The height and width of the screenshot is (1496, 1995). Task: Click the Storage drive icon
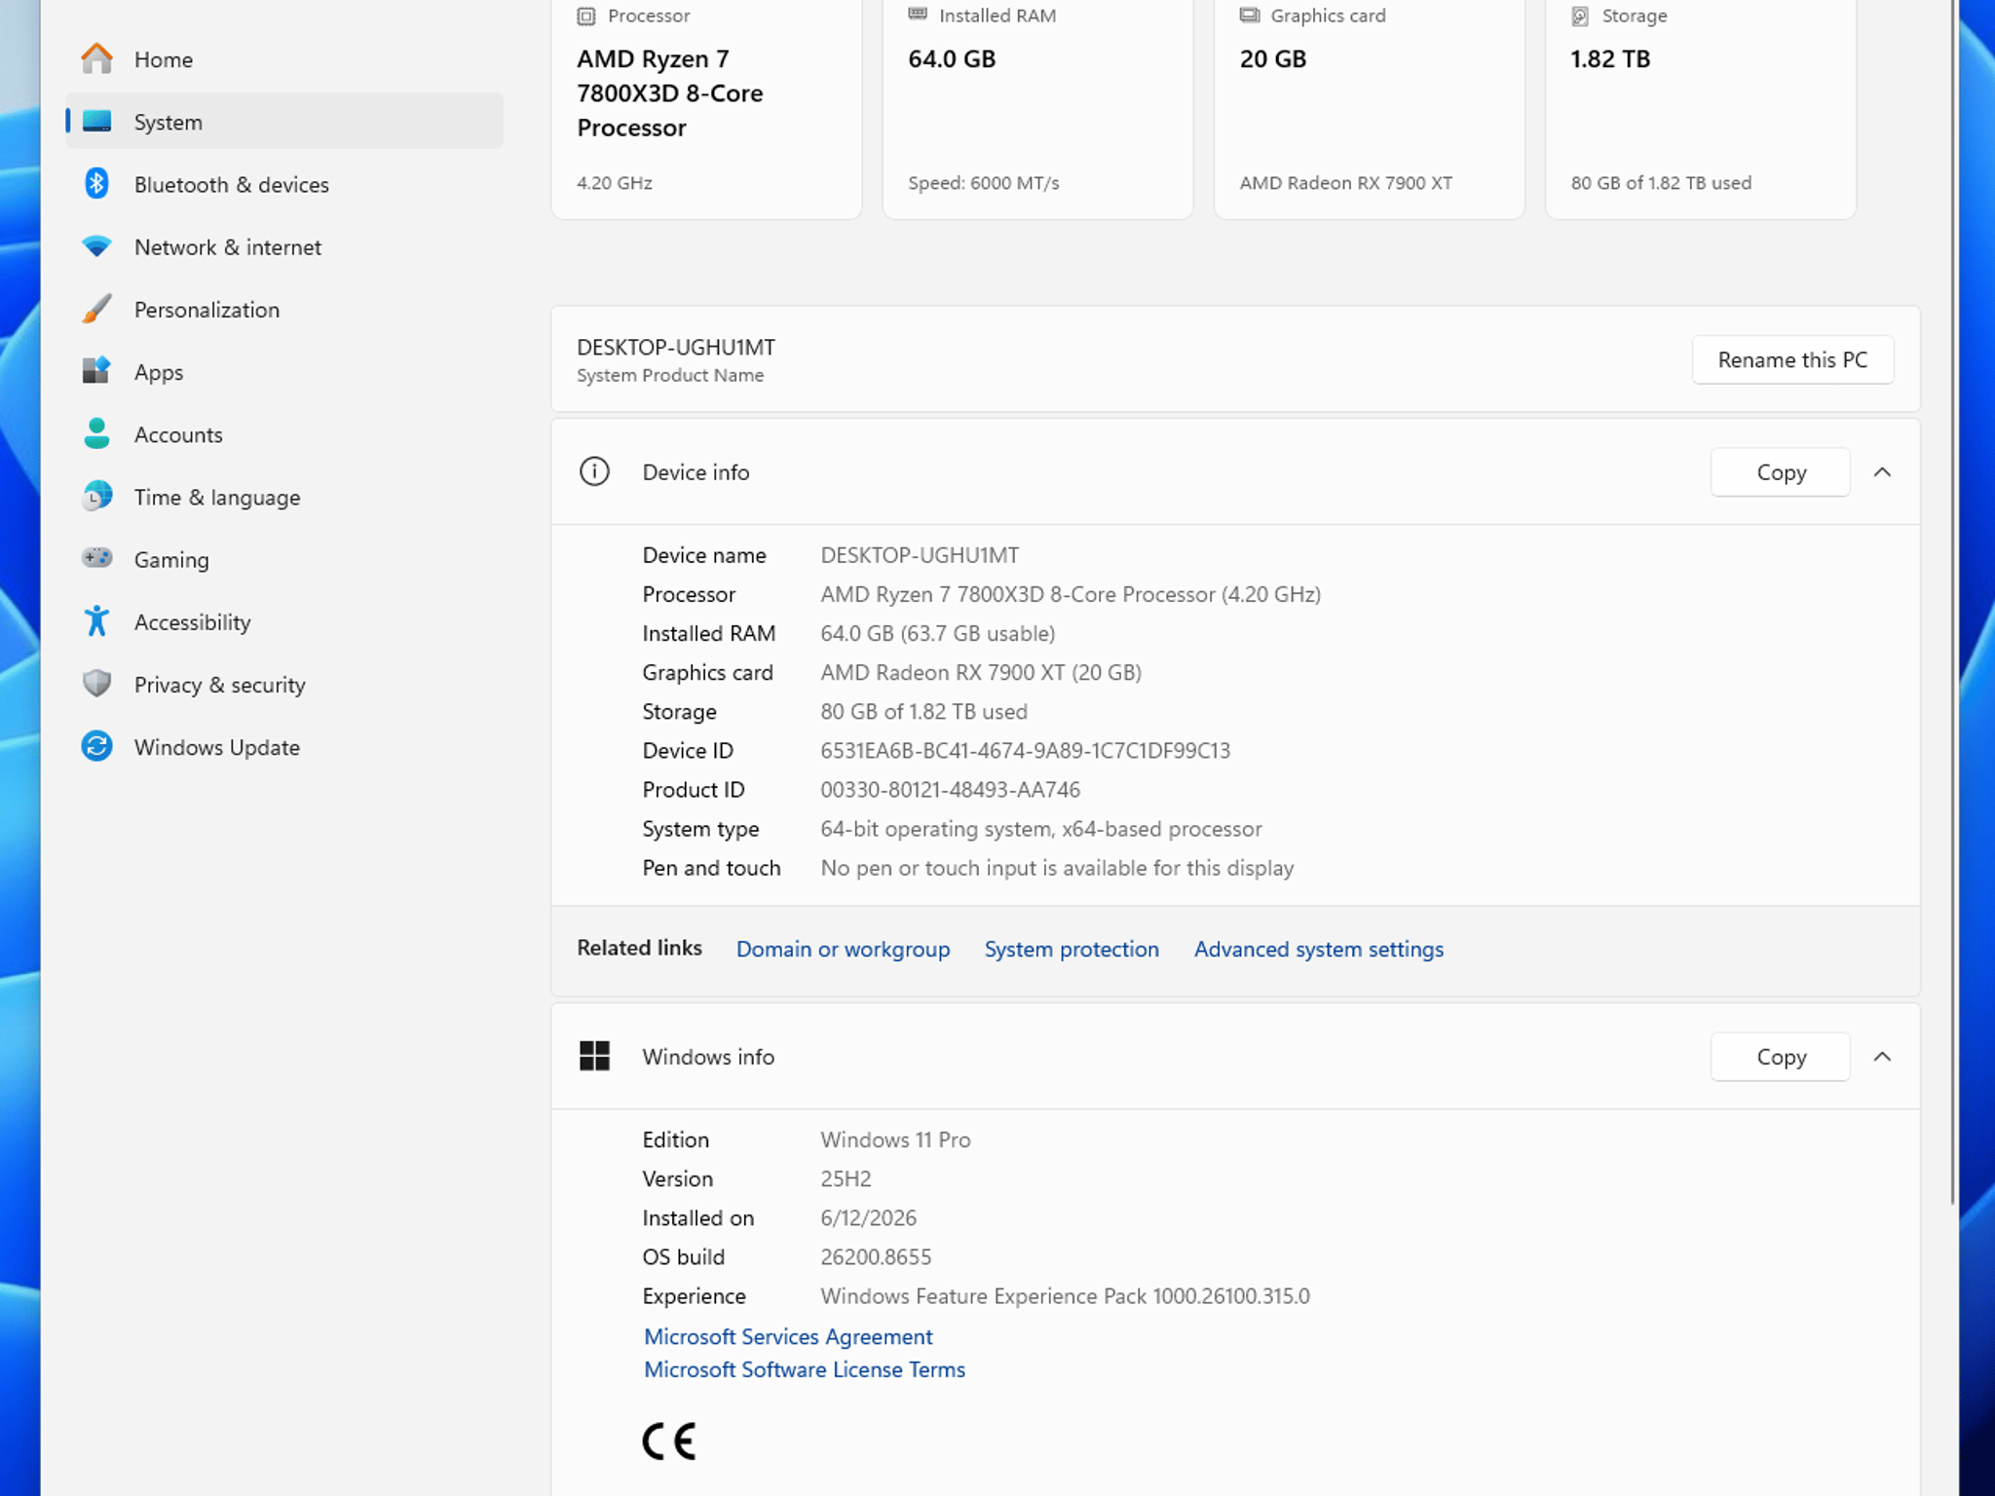point(1580,16)
